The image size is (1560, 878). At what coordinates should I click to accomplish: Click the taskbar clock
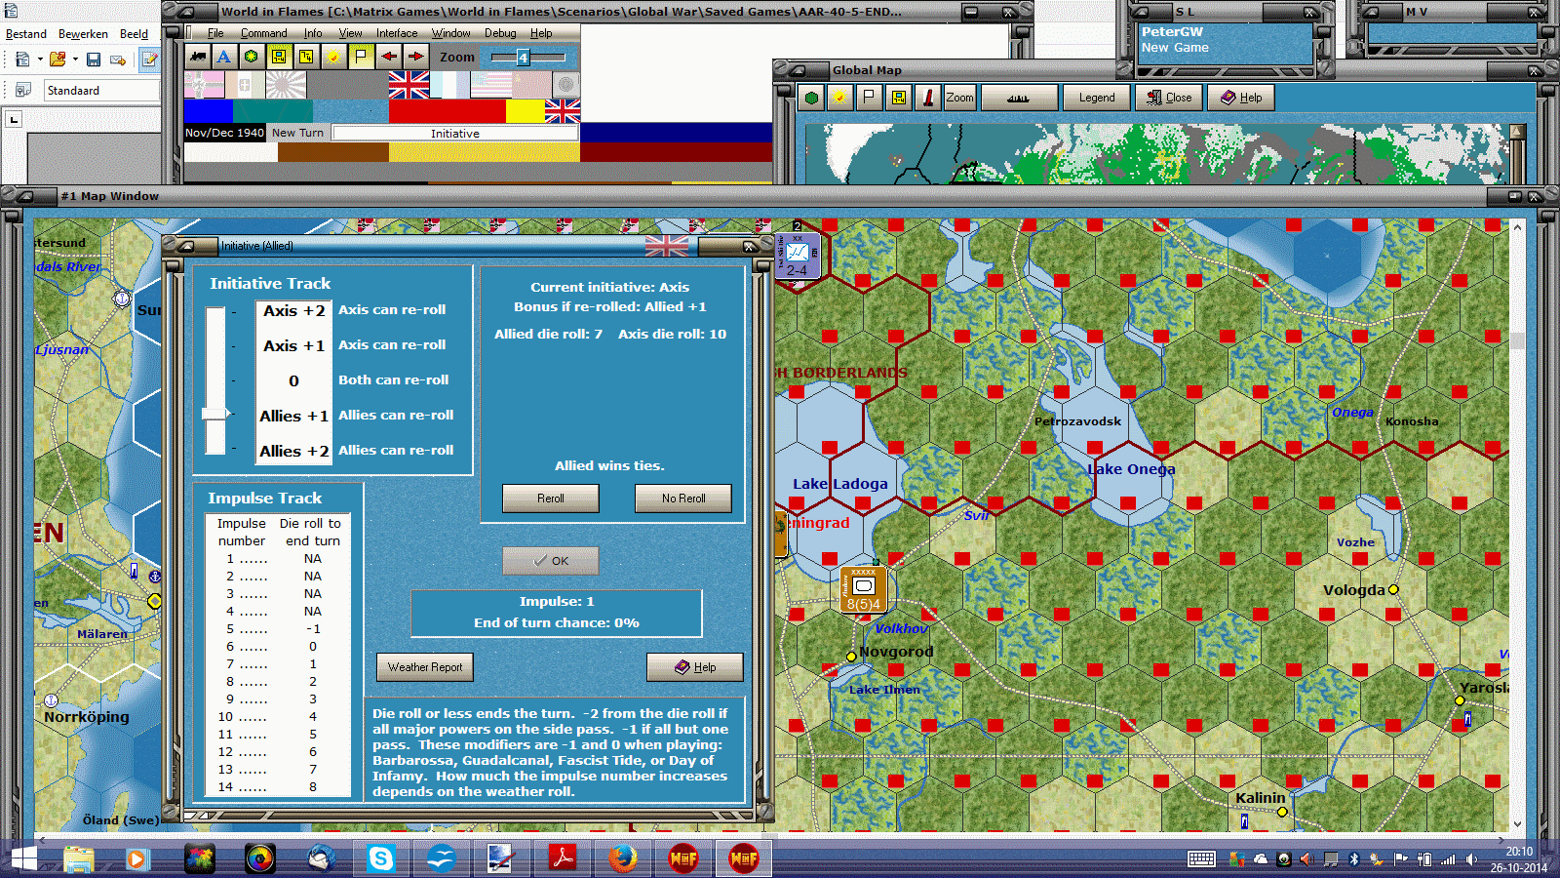pos(1519,859)
